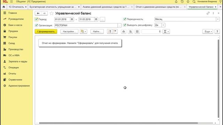The height and width of the screenshot is (125, 223).
Task: Expand all groups icon
Action: point(110,32)
